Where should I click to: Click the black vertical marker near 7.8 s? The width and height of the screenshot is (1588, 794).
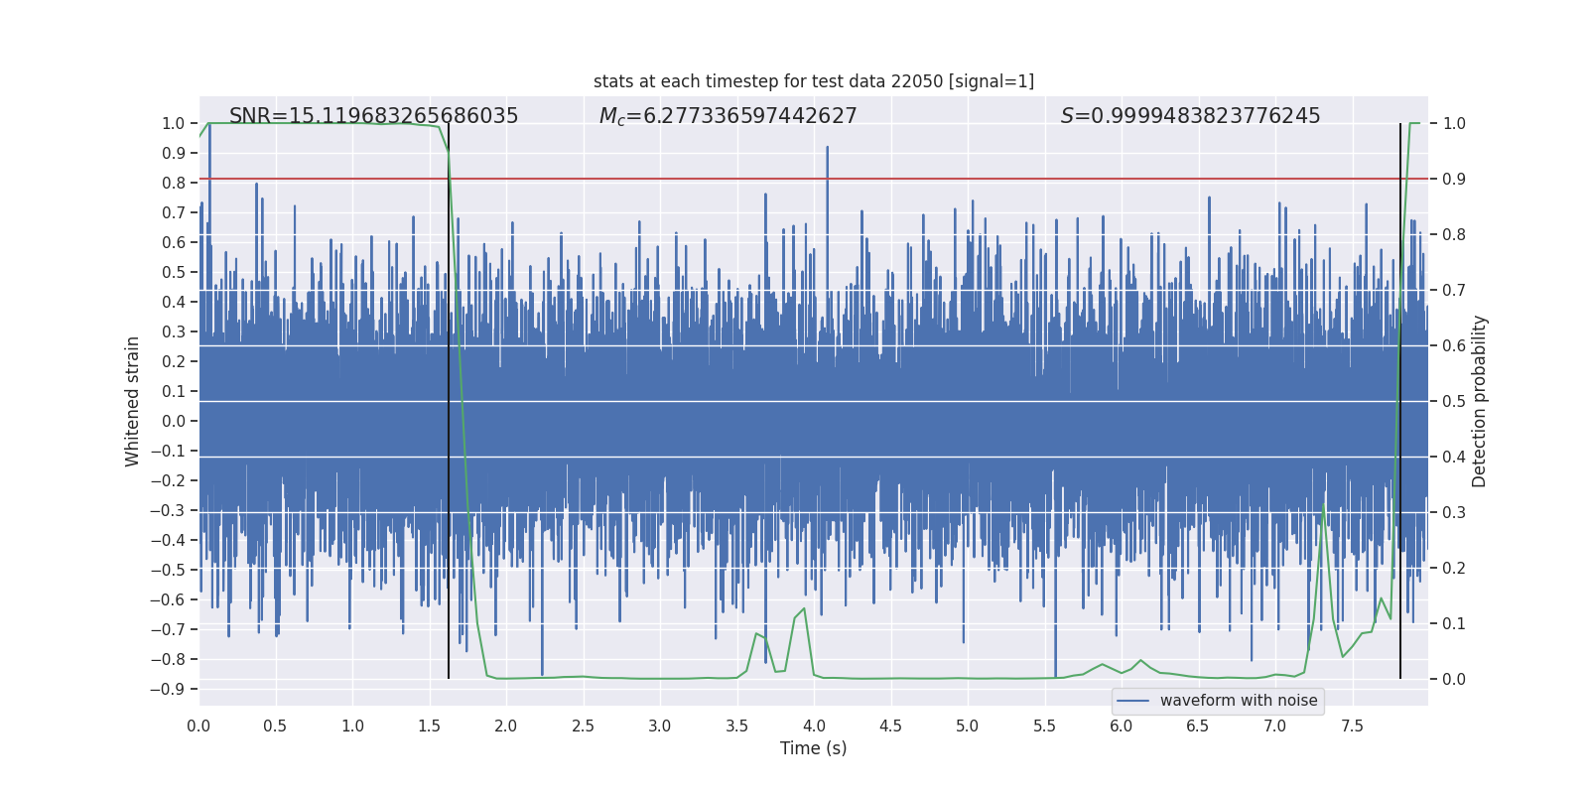coord(1400,401)
